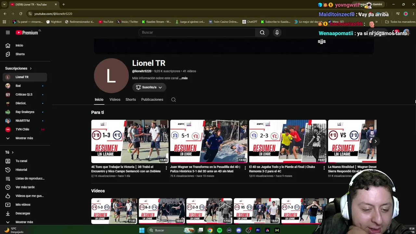Switch to the Publicaciones channel tab
Image resolution: width=416 pixels, height=234 pixels.
click(x=152, y=100)
